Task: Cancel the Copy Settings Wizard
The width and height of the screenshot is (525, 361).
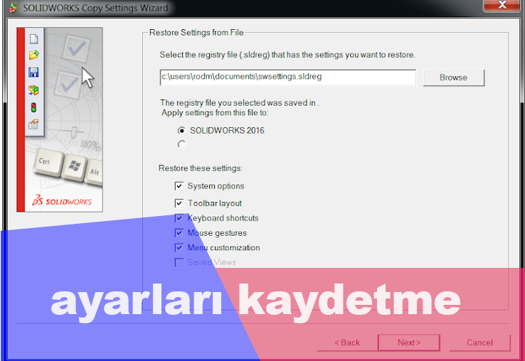Action: [x=479, y=343]
